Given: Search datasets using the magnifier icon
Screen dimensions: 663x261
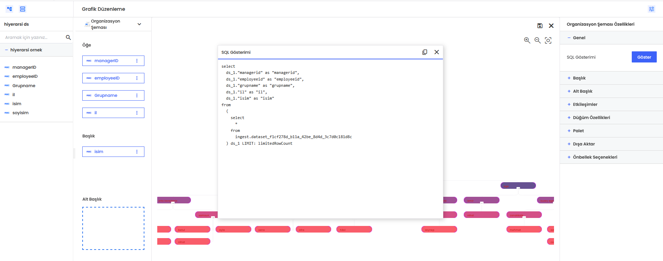Looking at the screenshot, I should (68, 37).
